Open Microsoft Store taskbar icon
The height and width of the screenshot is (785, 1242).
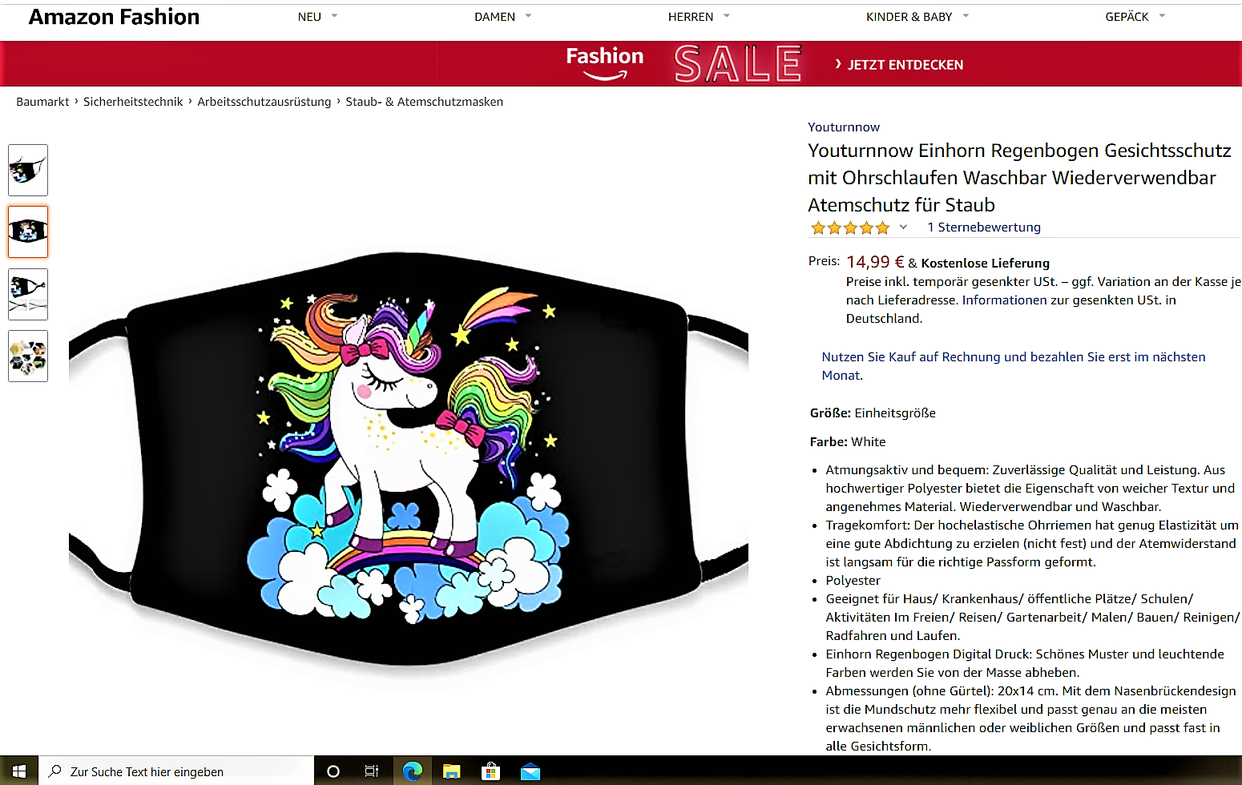coord(490,771)
